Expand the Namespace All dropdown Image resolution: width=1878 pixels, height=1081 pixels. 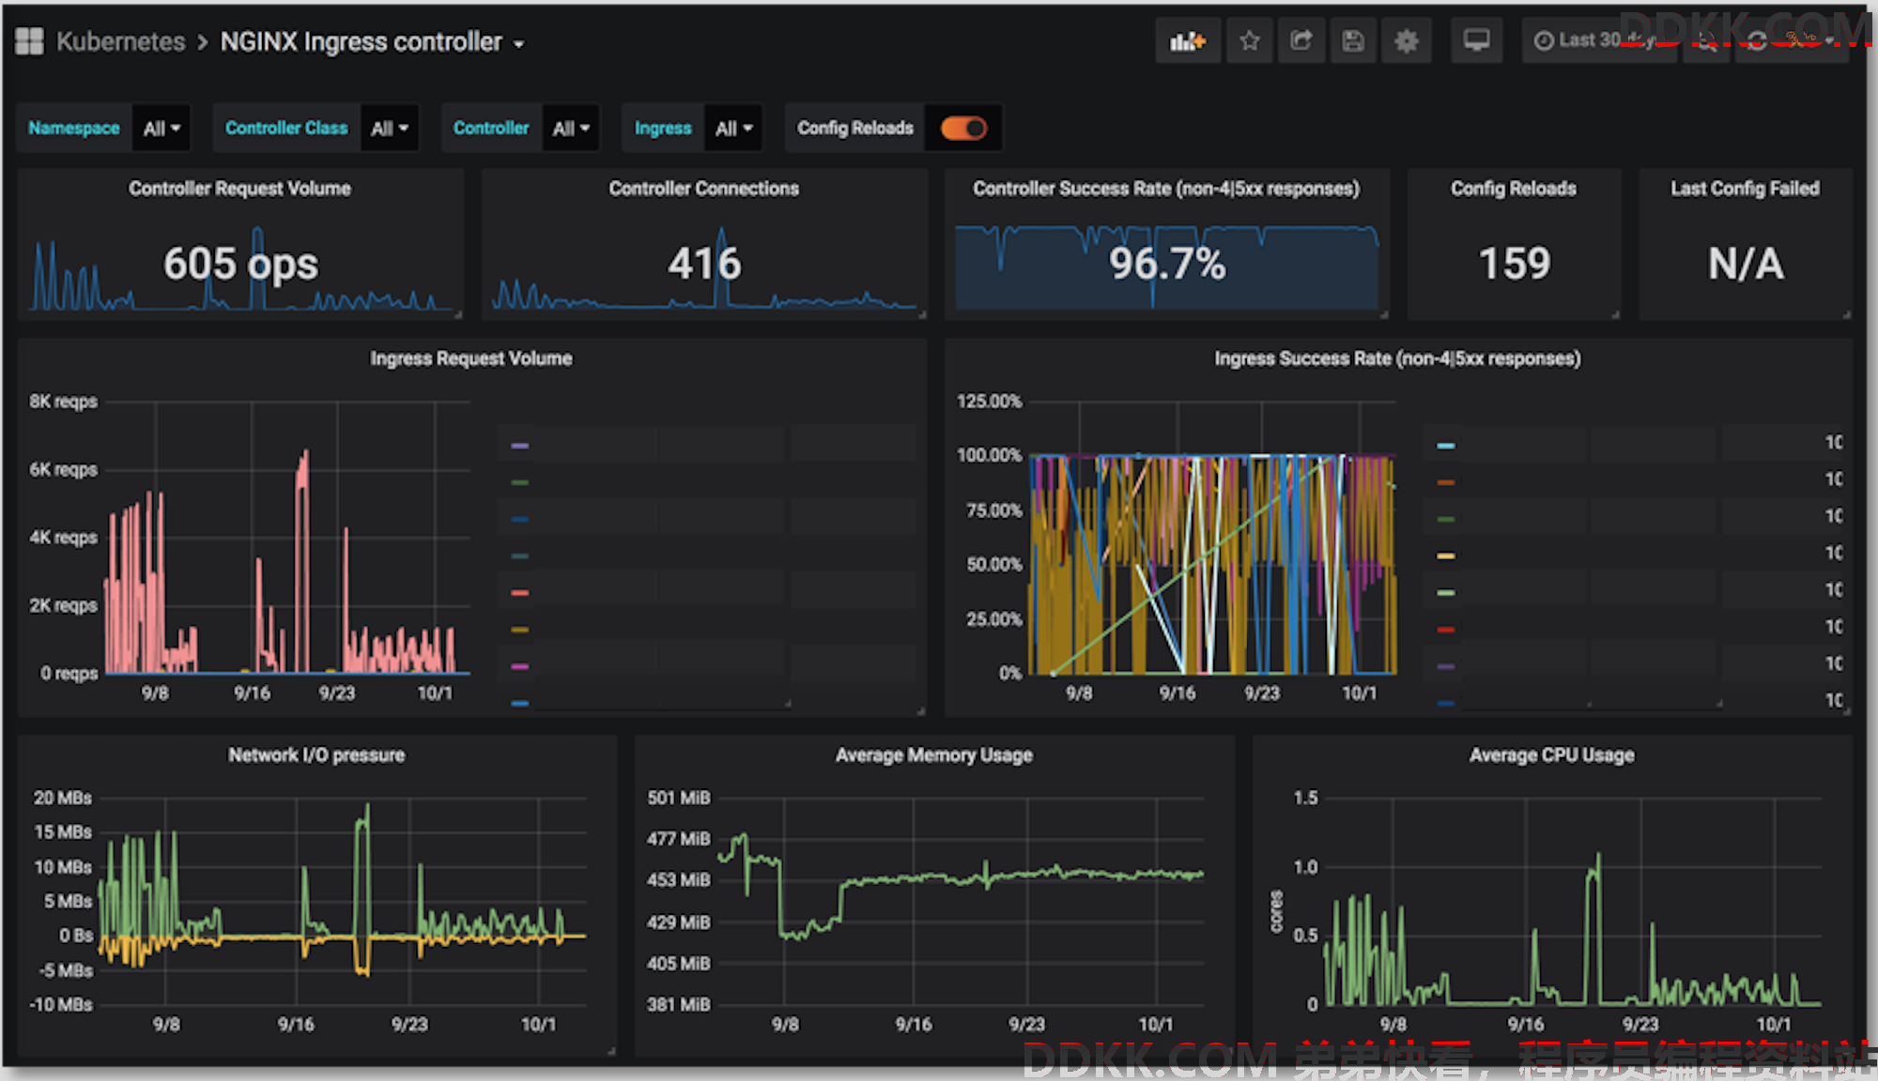(162, 129)
